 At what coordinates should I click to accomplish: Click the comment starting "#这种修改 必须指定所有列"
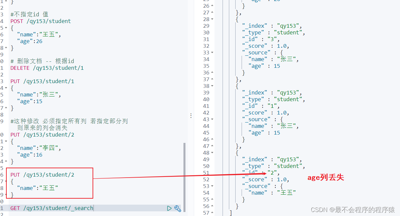click(x=69, y=124)
